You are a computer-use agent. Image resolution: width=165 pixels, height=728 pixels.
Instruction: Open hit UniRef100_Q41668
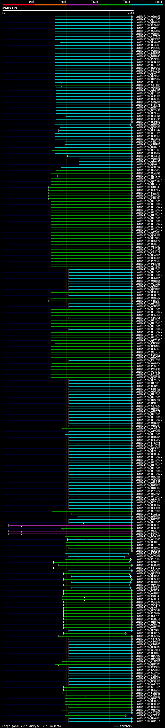pyautogui.click(x=148, y=20)
